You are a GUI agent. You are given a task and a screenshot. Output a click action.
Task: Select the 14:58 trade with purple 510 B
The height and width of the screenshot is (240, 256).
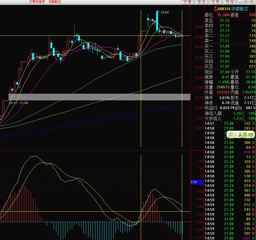coord(230,152)
